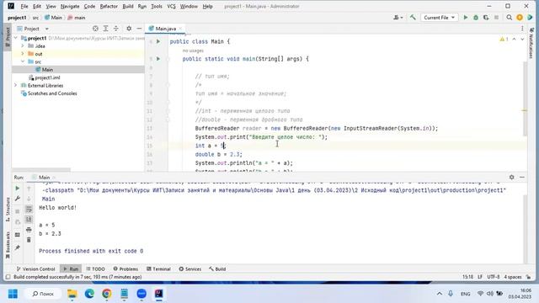The width and height of the screenshot is (539, 303).
Task: Open the Navigate menu
Action: point(70,6)
